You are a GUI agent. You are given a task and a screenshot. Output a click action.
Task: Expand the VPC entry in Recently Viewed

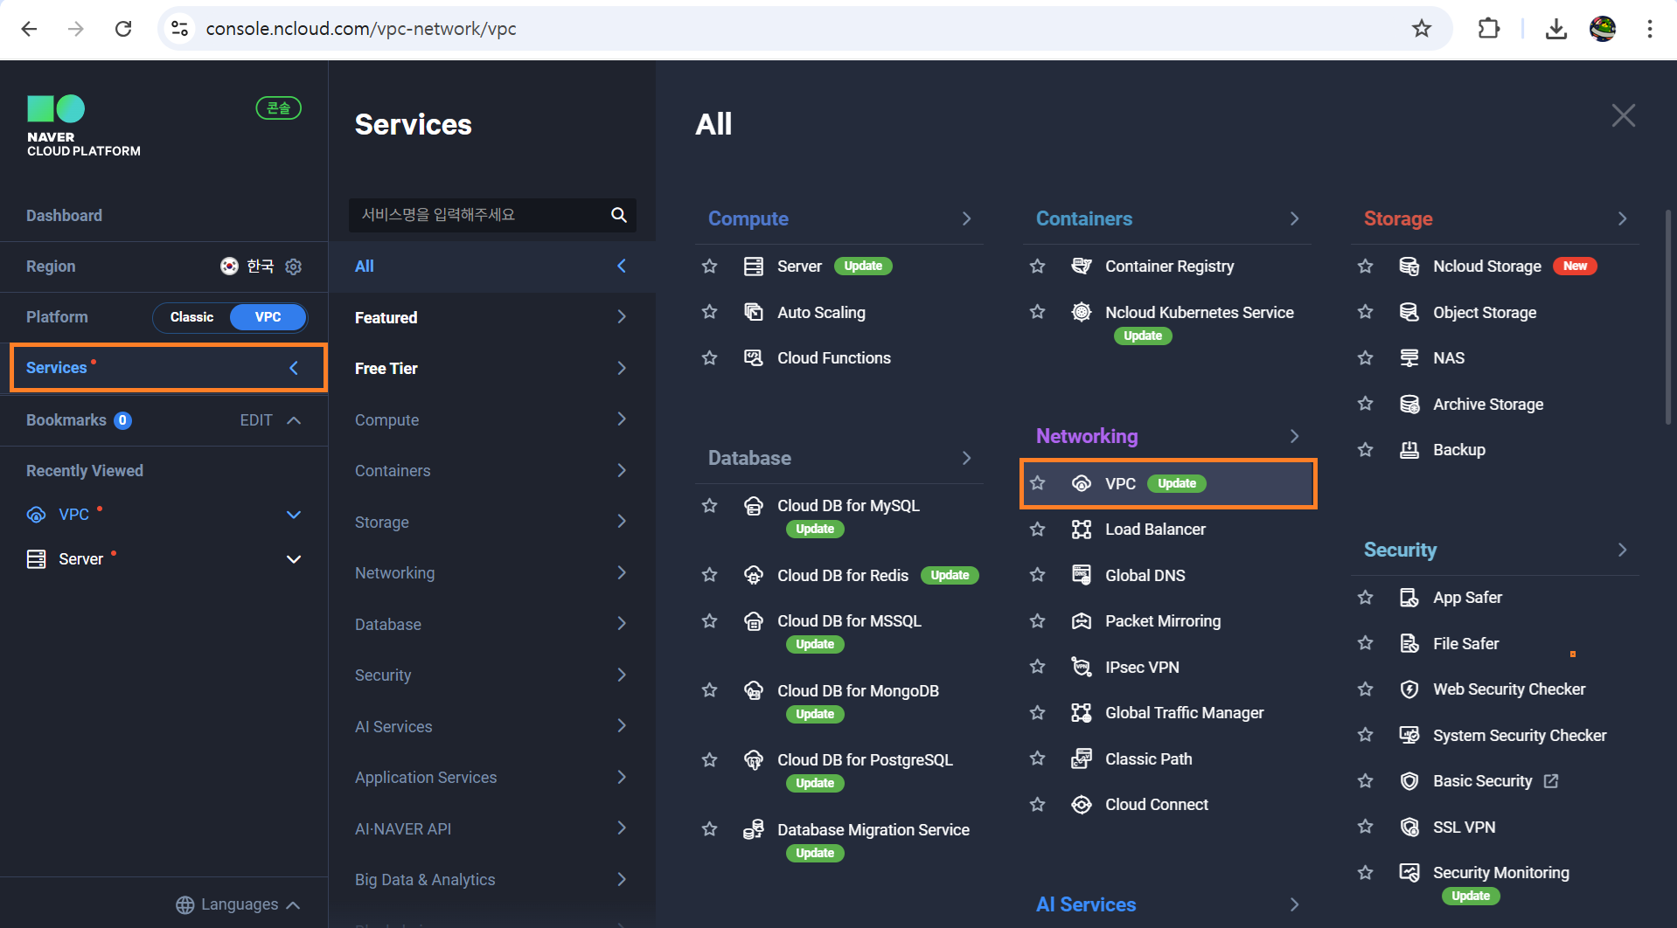coord(294,515)
